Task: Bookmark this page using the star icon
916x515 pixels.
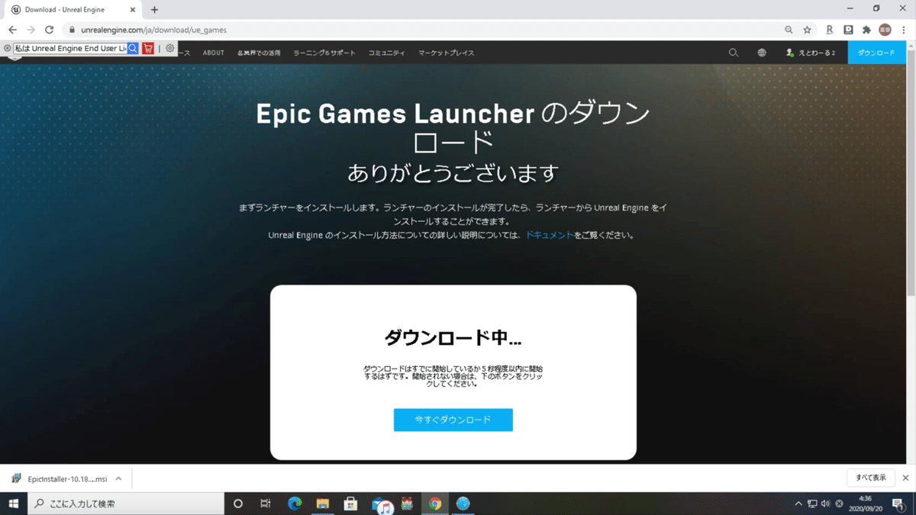Action: (x=807, y=30)
